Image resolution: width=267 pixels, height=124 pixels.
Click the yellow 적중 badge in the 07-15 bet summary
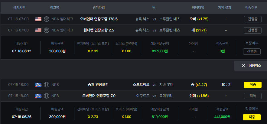coord(252,117)
